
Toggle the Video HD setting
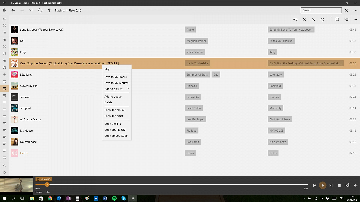44,179
